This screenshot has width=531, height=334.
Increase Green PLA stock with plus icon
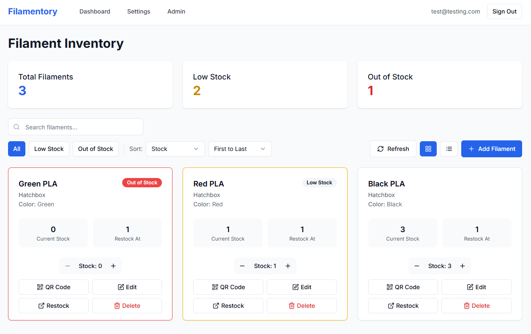tap(113, 266)
